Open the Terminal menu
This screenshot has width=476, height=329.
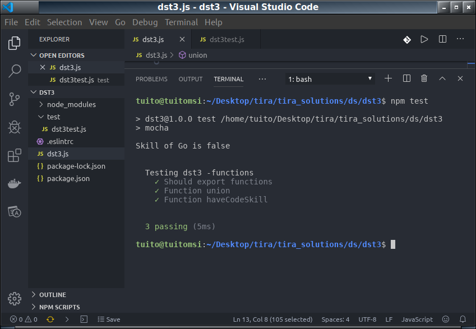tap(181, 22)
